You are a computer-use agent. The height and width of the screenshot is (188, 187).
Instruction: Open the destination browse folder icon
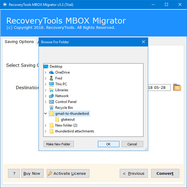177,87
